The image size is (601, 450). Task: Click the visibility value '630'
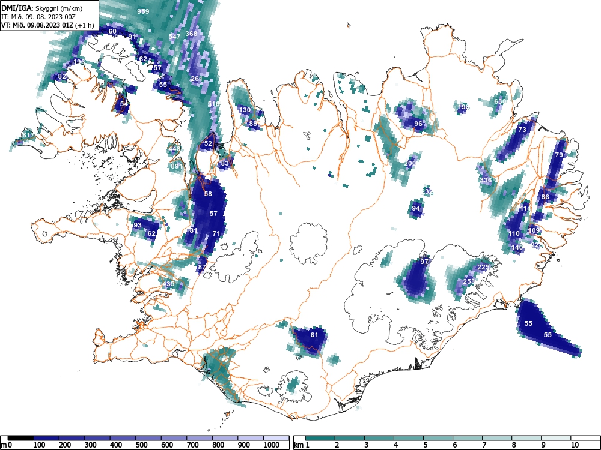pos(500,101)
